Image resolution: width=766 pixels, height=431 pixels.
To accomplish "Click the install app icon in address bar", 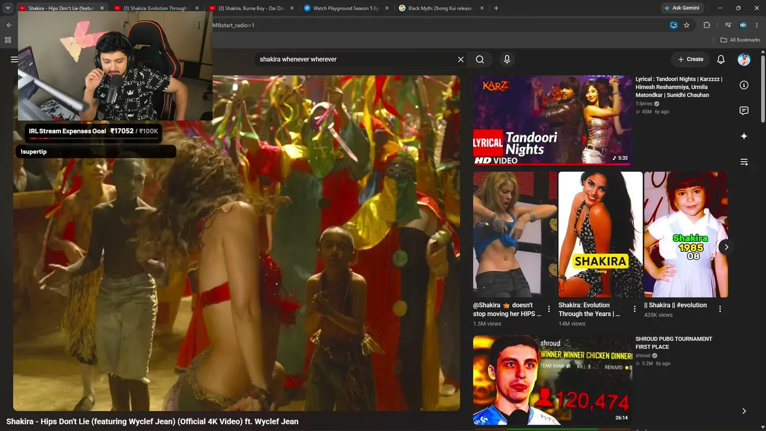I will [673, 25].
